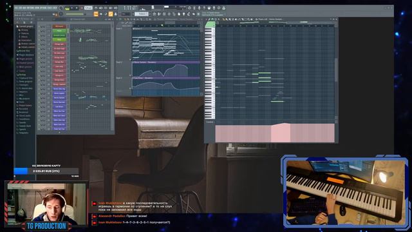Click the red Record button in the transport
Screen dimensions: 412x232
pos(81,8)
